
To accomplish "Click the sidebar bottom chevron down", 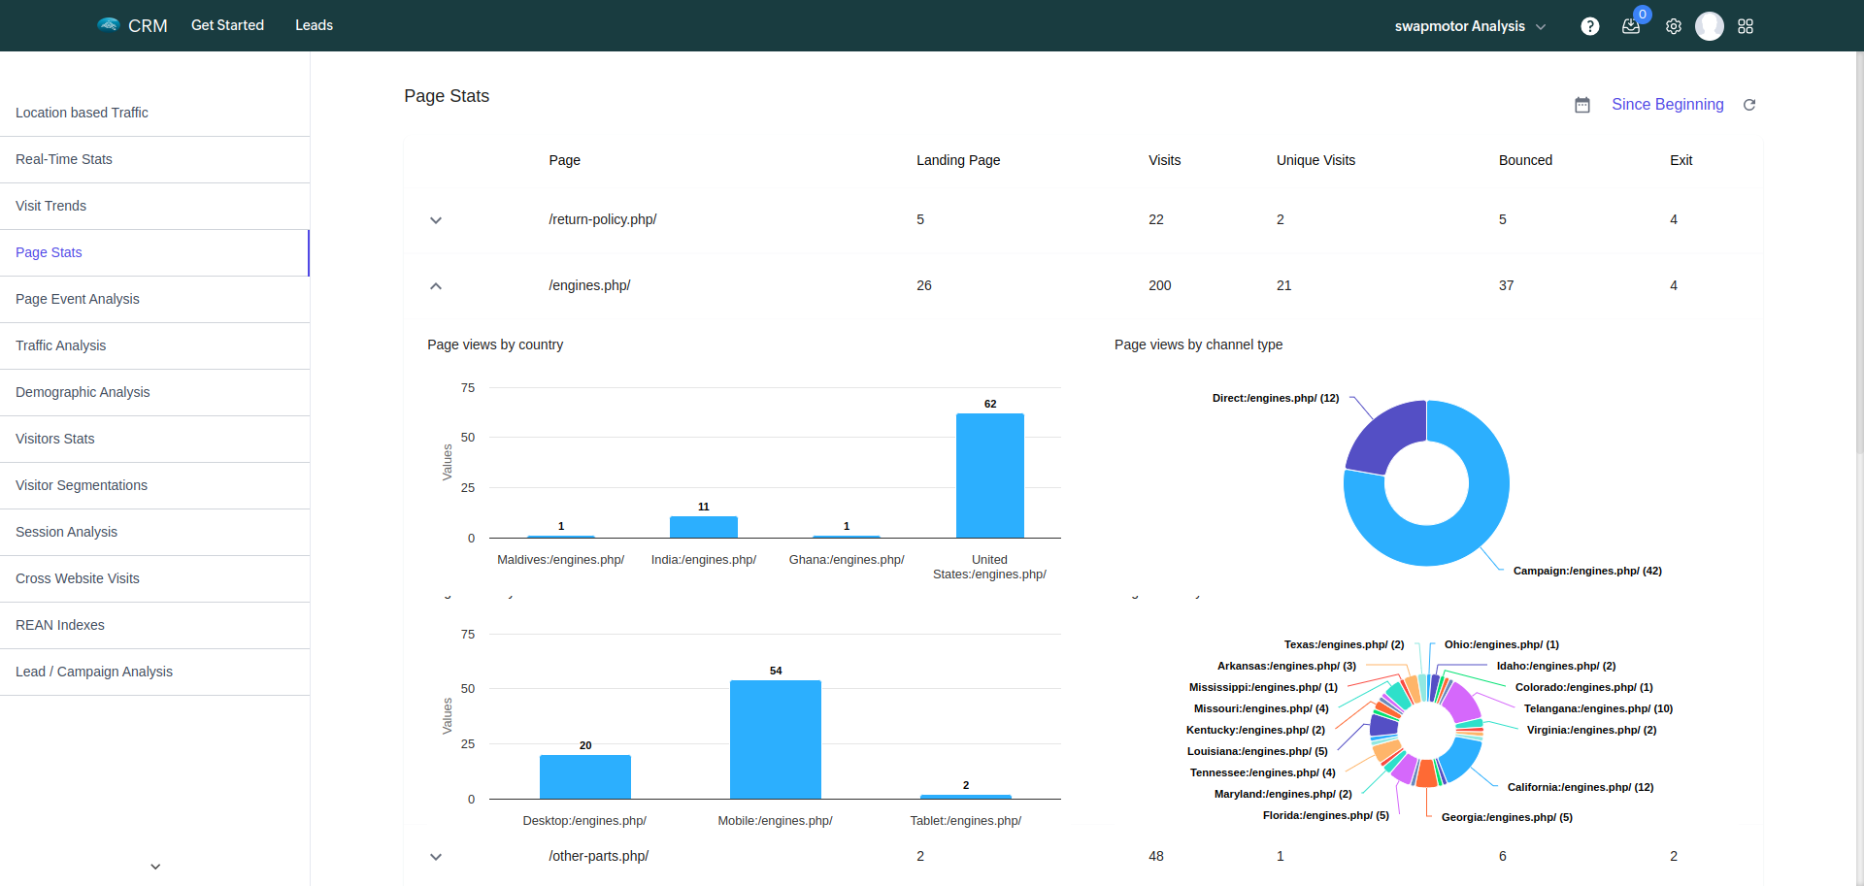I will 155,867.
